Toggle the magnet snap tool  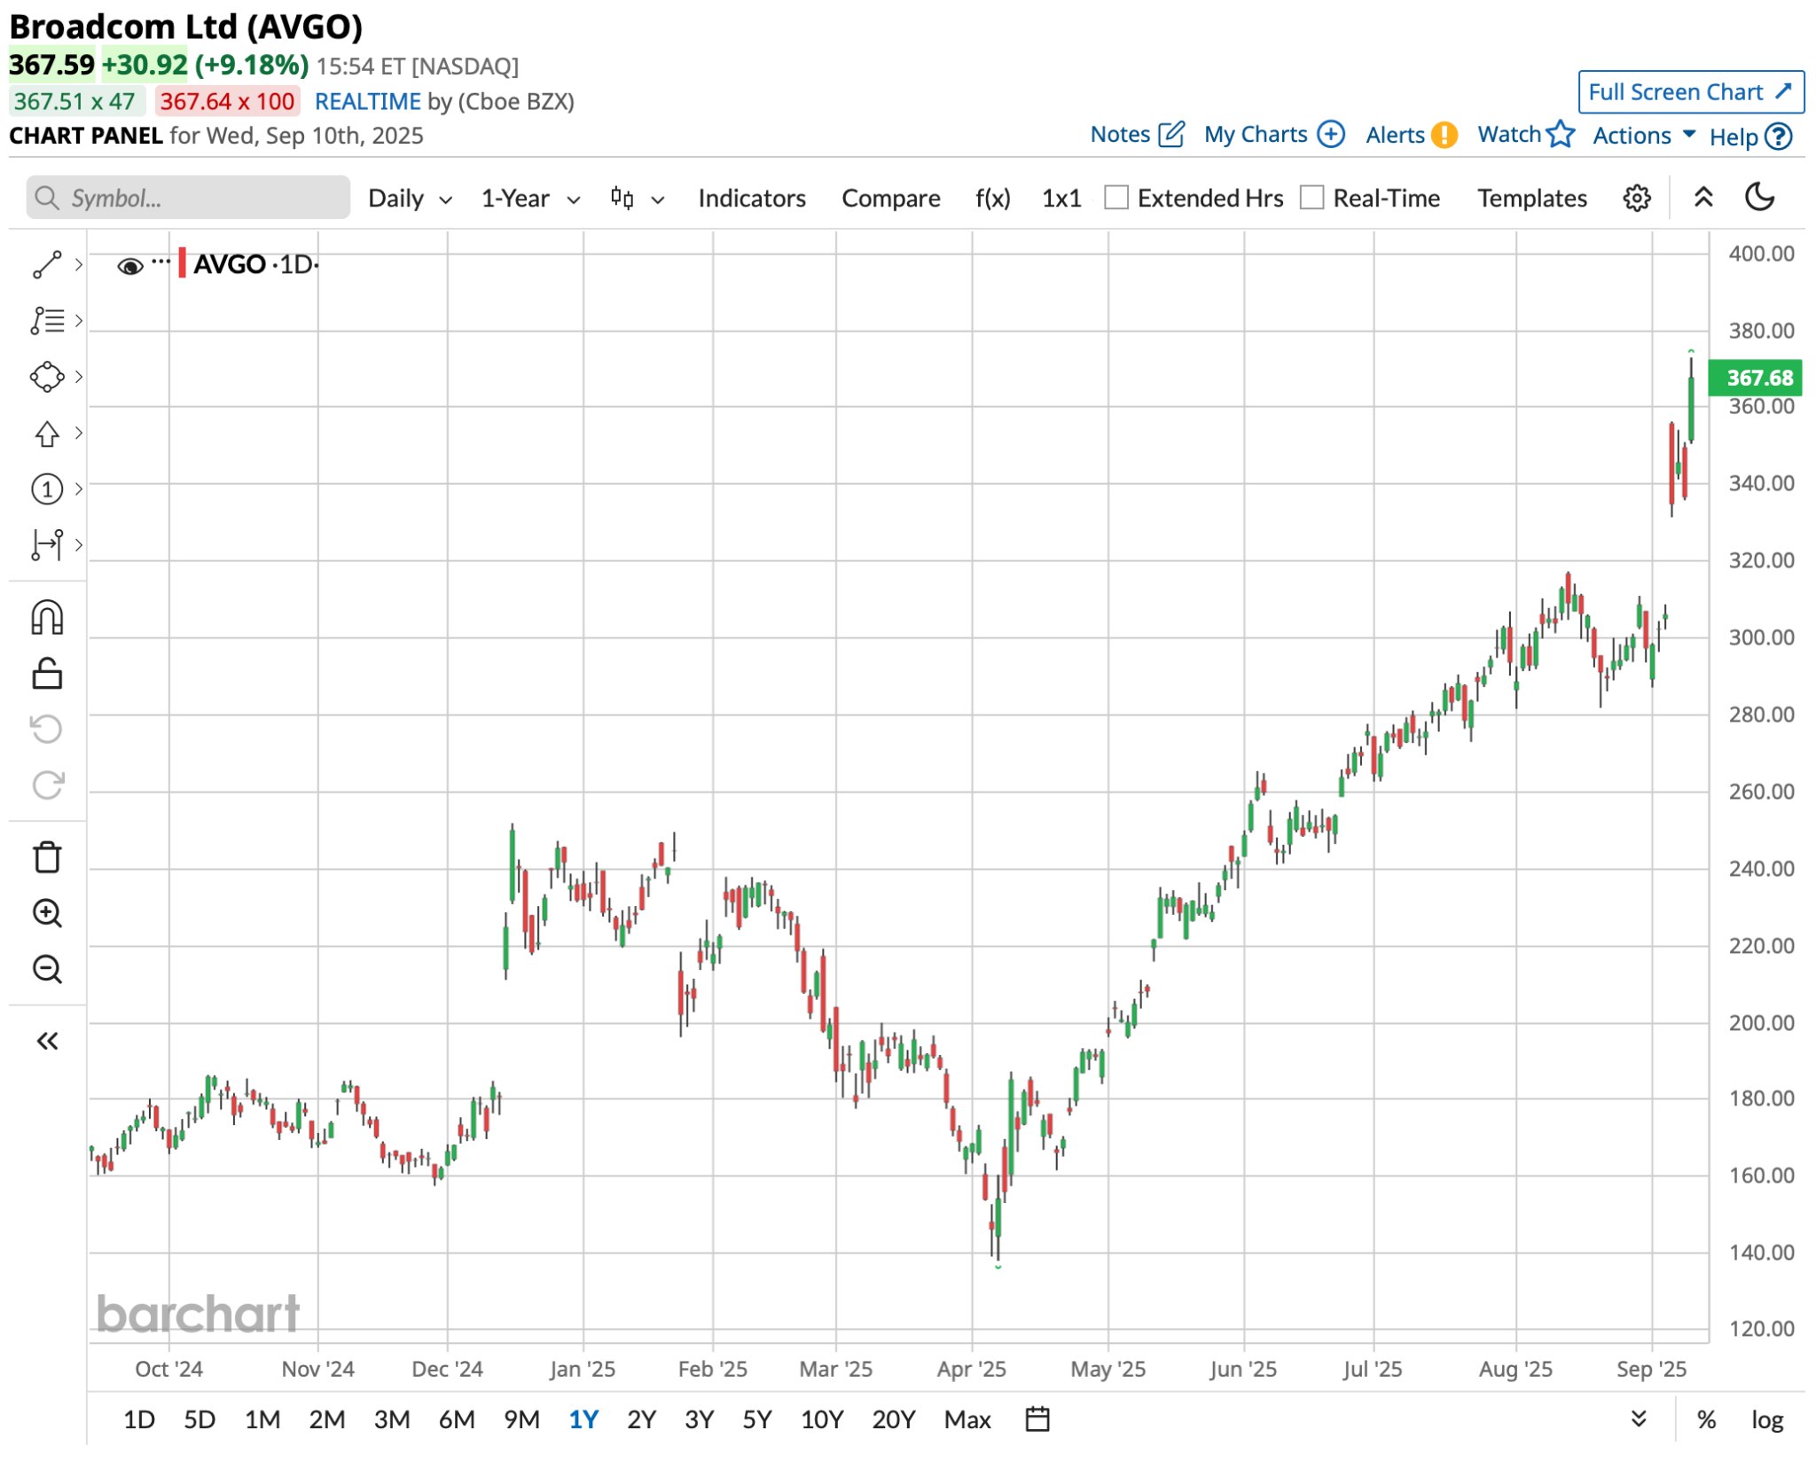pyautogui.click(x=47, y=617)
